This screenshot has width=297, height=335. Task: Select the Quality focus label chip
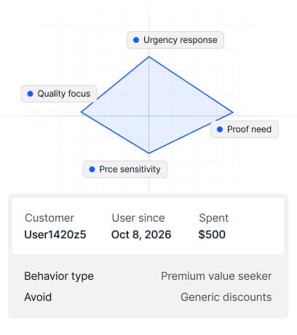(x=59, y=94)
